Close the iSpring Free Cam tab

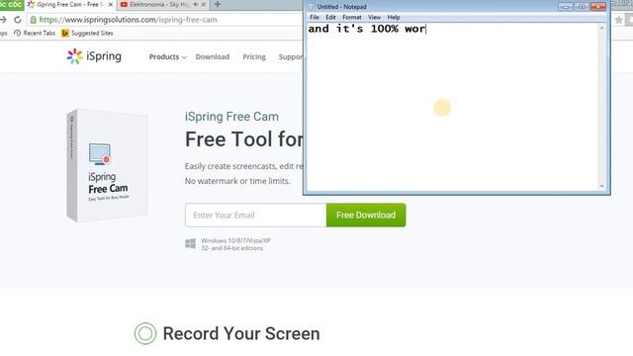[111, 4]
